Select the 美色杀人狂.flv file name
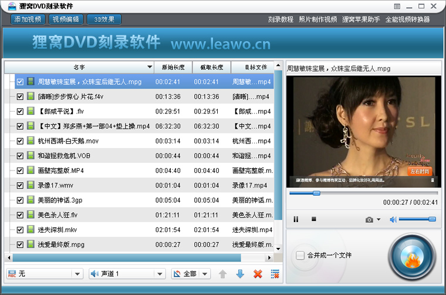 (x=58, y=215)
